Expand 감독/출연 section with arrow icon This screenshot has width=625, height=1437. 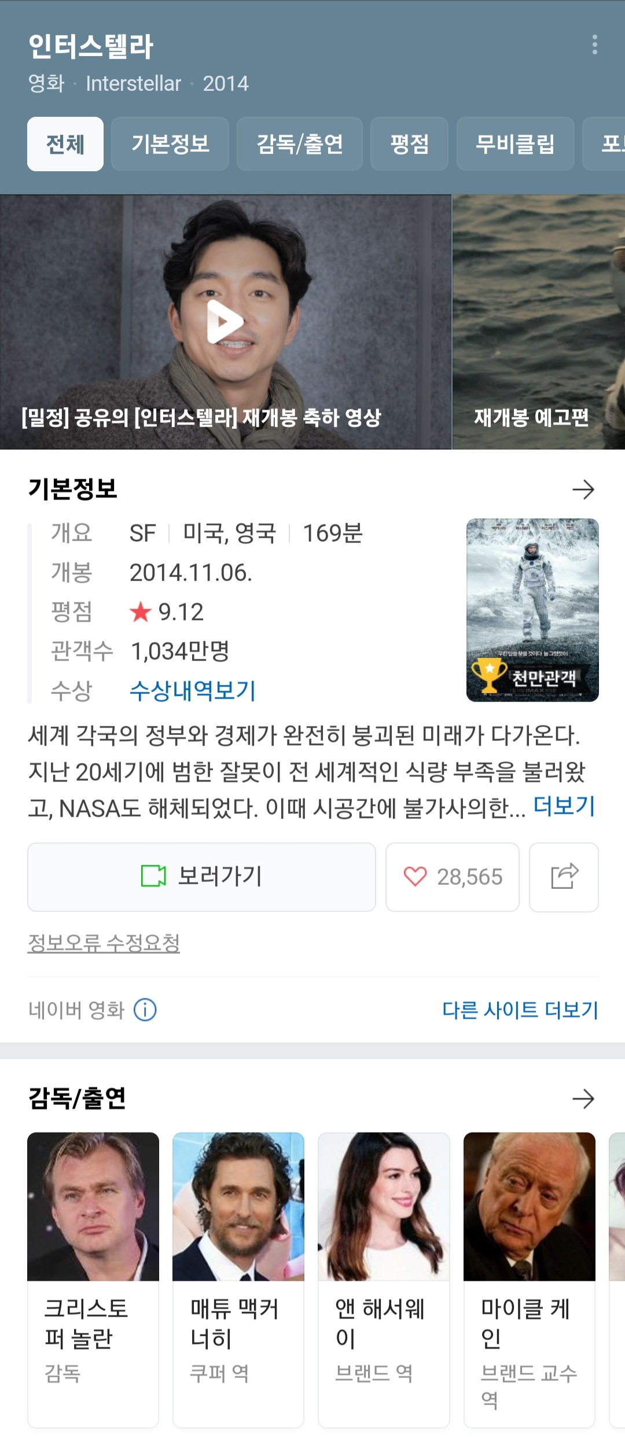pos(583,1098)
